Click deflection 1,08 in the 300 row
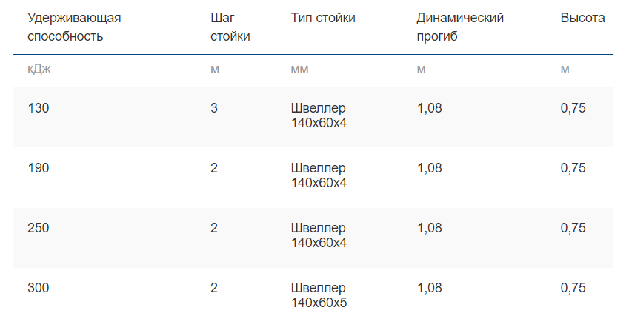Viewport: 629px width, 319px height. click(429, 288)
